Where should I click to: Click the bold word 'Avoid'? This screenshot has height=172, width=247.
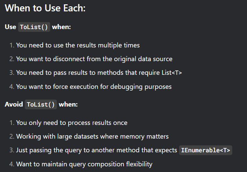14,104
